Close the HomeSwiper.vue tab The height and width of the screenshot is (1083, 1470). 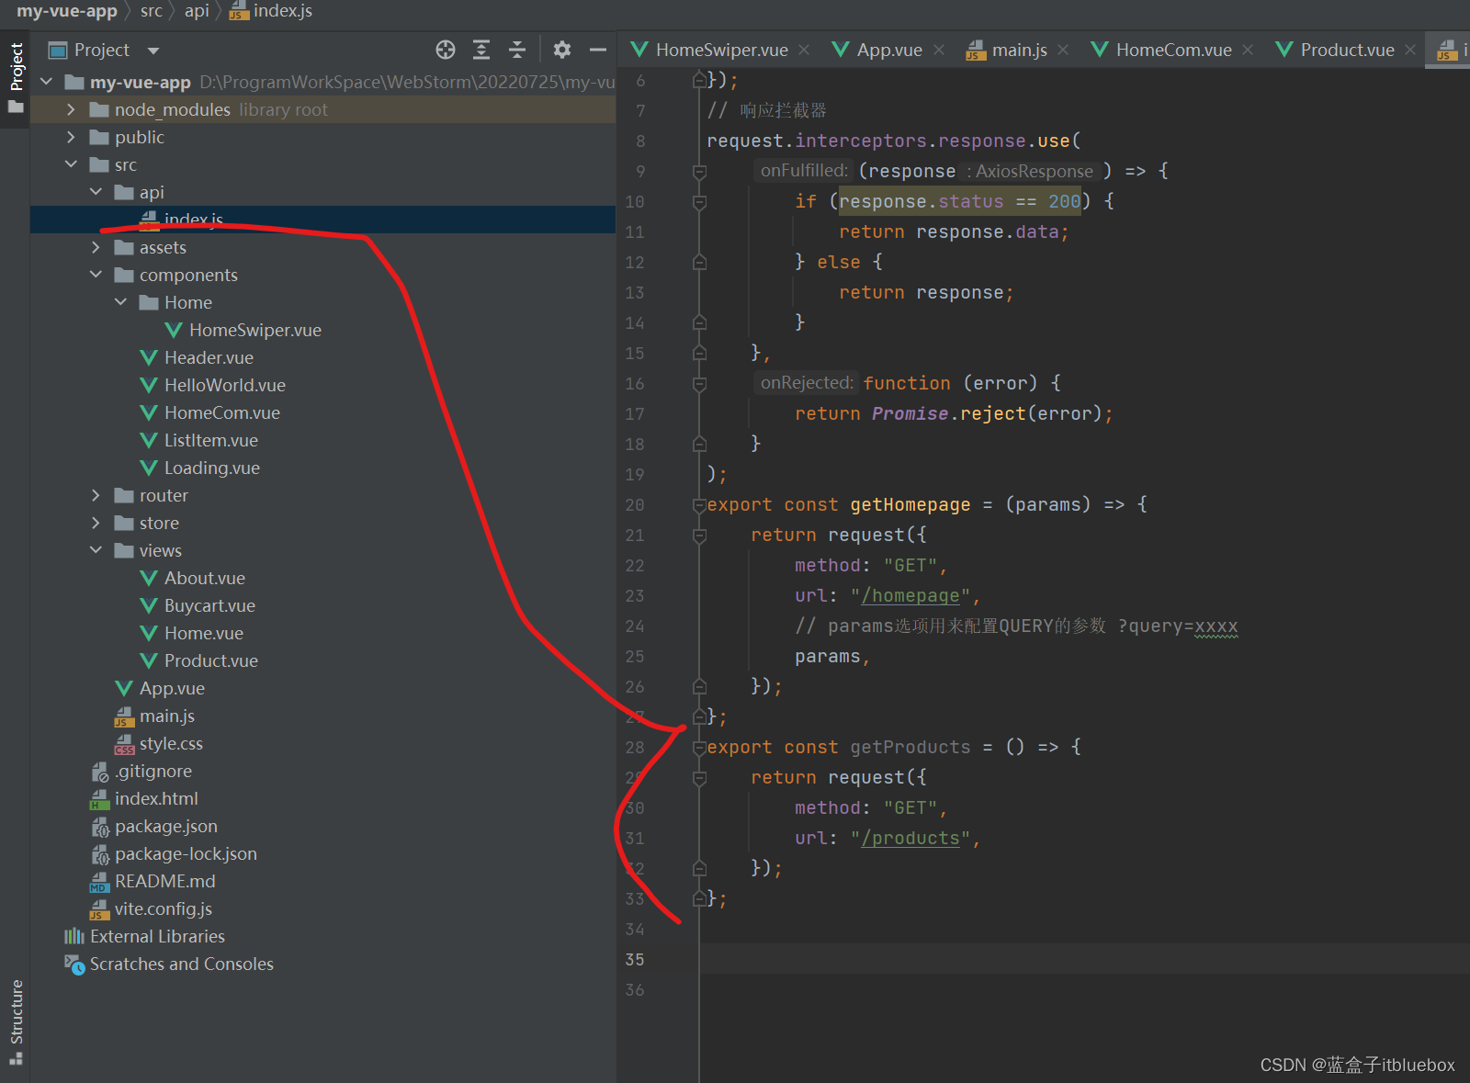coord(804,50)
